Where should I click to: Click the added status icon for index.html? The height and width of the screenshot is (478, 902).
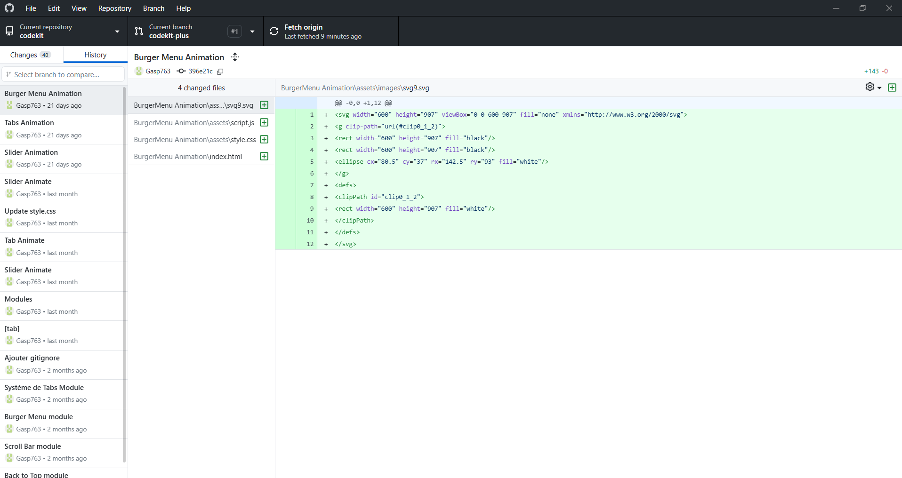264,156
